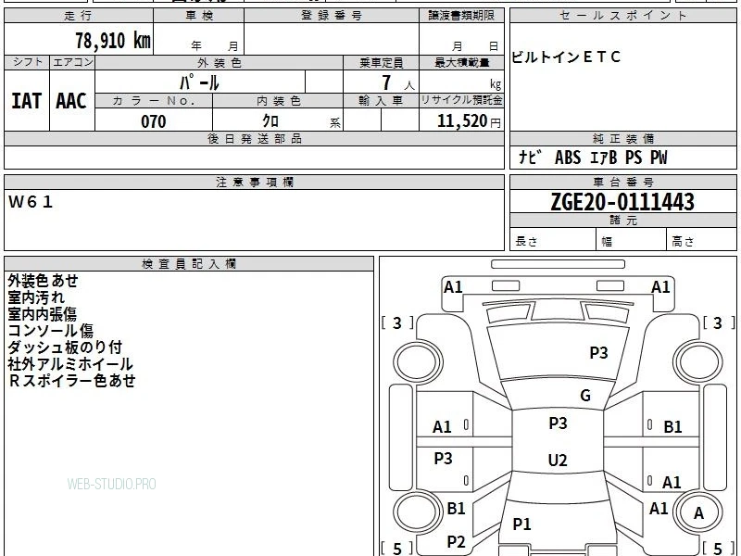This screenshot has width=741, height=556.
Task: Click the 注意事項欄 section header
Action: 254,182
